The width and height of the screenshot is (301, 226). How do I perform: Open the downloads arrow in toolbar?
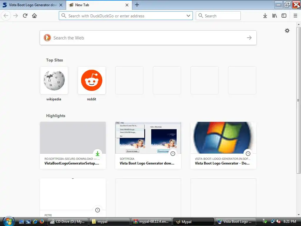[x=265, y=16]
